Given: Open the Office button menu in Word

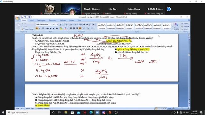Looking at the screenshot, I should click(x=18, y=18).
